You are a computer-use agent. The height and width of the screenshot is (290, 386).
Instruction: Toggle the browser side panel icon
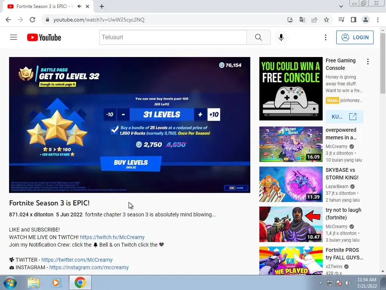point(354,20)
